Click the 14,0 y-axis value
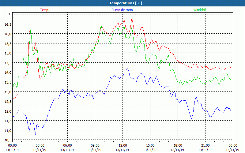The height and width of the screenshot is (153, 245). (8, 73)
